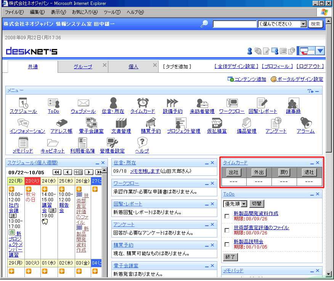Click the 出社 timecard button
The height and width of the screenshot is (281, 334).
[x=234, y=172]
